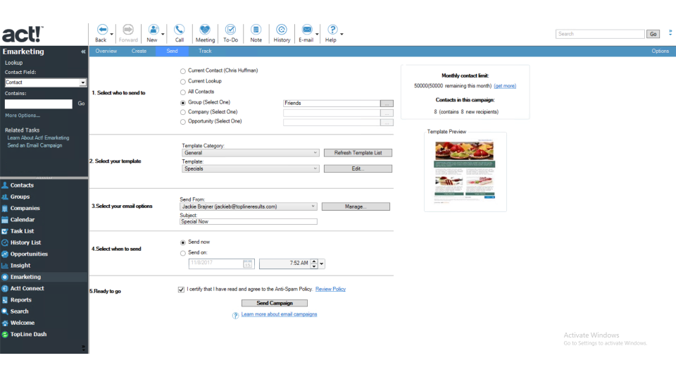Go back using the Back toolbar icon
The image size is (676, 377).
[x=101, y=33]
